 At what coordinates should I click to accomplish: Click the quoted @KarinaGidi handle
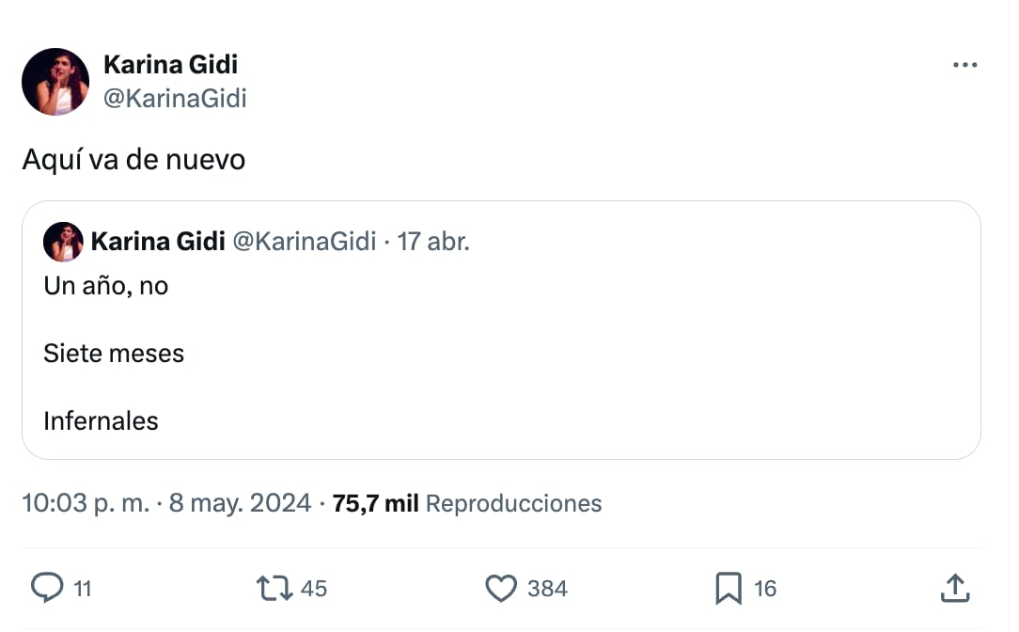pyautogui.click(x=303, y=241)
